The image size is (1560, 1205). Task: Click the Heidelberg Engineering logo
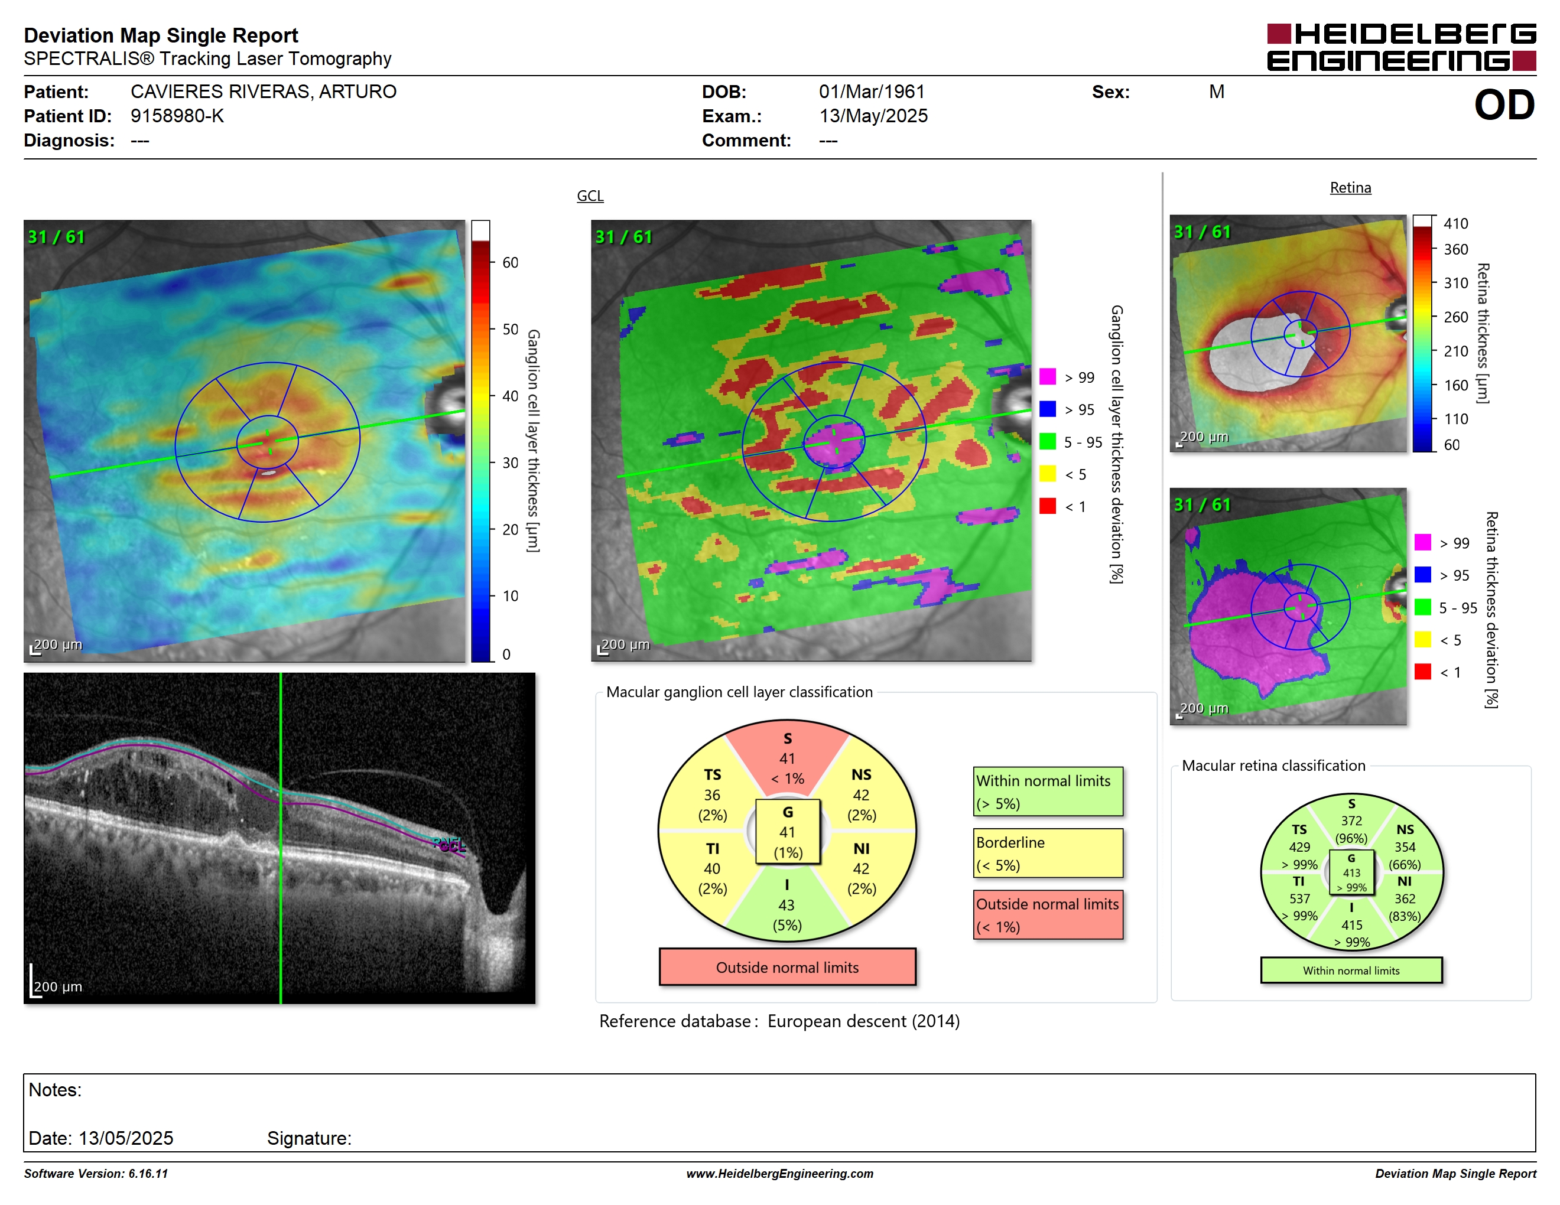pyautogui.click(x=1400, y=47)
